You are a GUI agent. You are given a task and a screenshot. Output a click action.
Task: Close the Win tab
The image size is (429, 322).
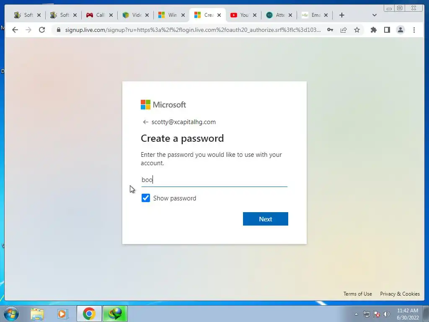pos(183,15)
